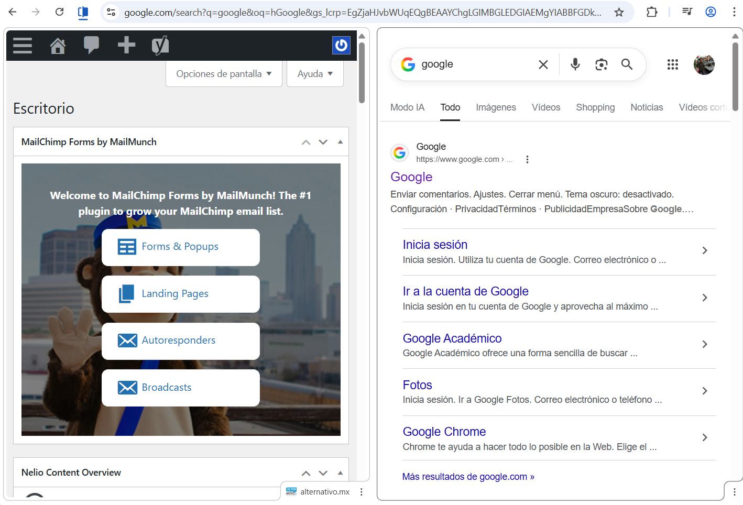
Task: Switch to the Shopping tab
Action: (x=595, y=107)
